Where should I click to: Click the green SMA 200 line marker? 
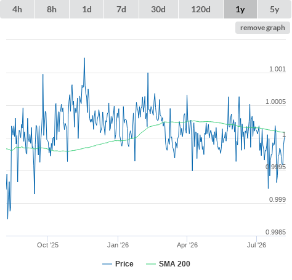pyautogui.click(x=151, y=264)
